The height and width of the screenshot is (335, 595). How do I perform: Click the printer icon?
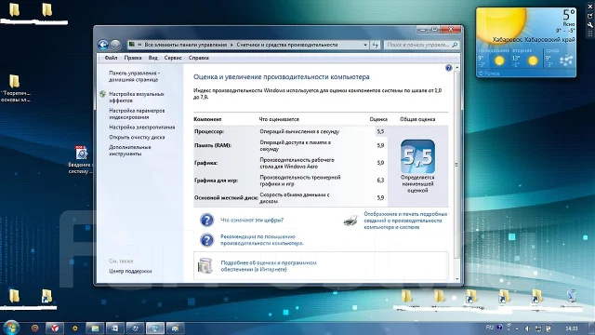pos(350,221)
